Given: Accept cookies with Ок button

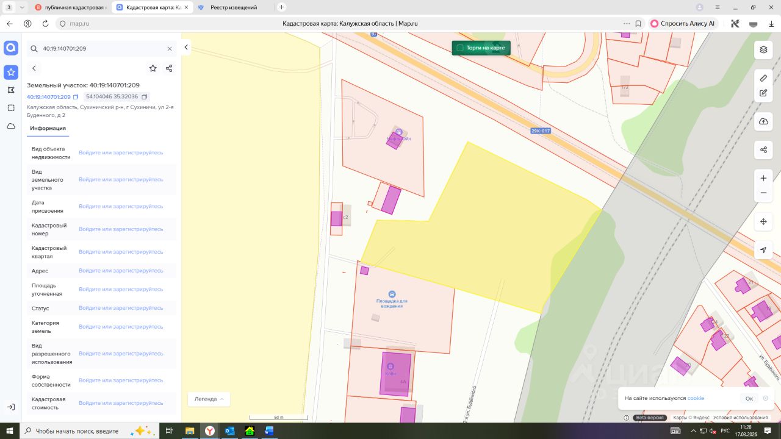Looking at the screenshot, I should point(749,399).
